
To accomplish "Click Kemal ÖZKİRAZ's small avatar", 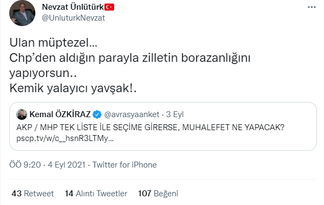I will (x=22, y=114).
